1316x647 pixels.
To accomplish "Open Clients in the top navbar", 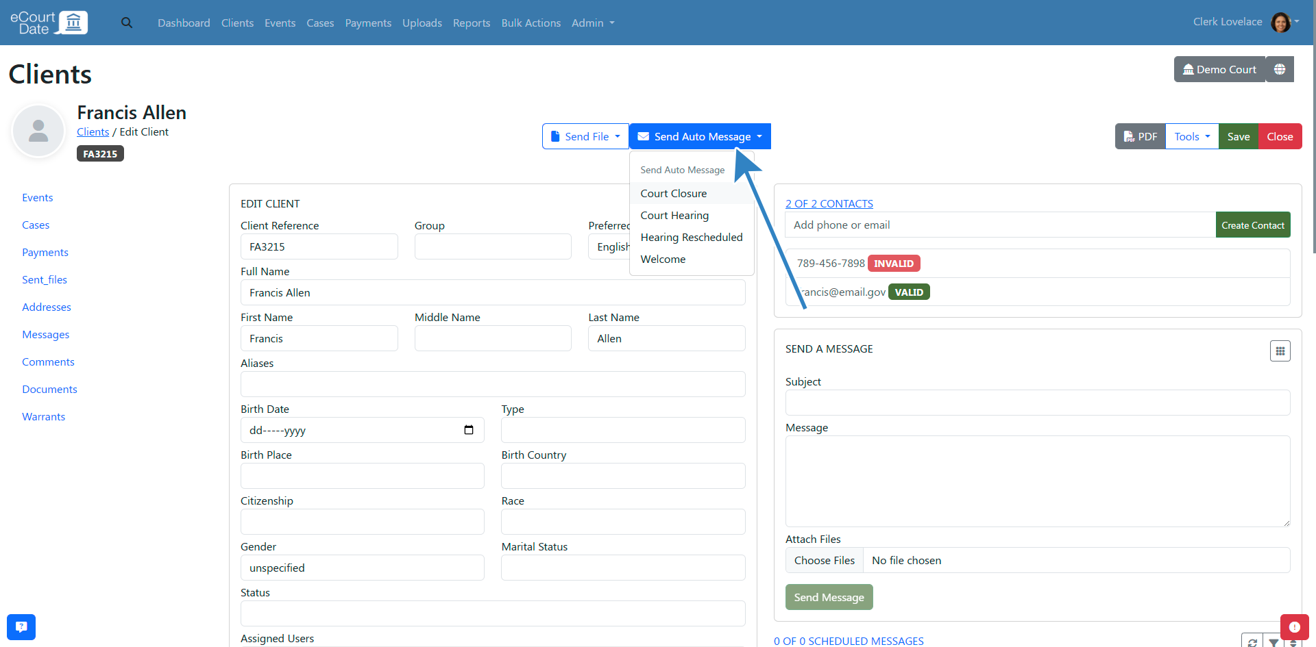I will click(237, 23).
